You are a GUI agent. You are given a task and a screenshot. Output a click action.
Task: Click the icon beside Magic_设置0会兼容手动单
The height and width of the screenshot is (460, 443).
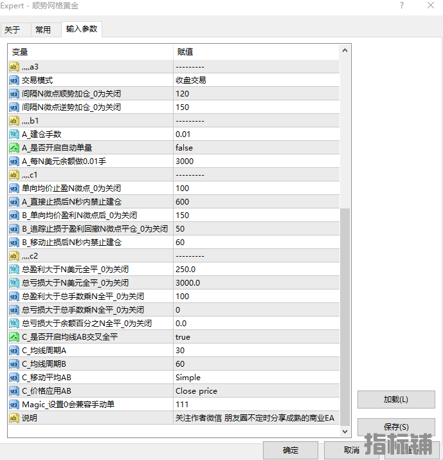(x=14, y=405)
